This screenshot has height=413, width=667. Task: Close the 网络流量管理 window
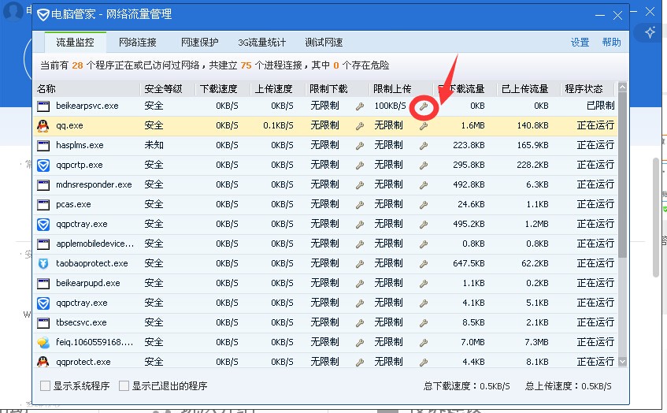click(x=617, y=15)
